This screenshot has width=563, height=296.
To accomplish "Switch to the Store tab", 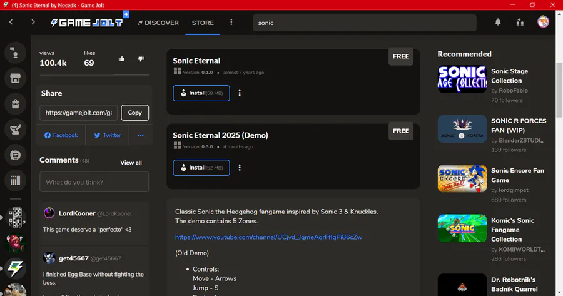I will (x=203, y=23).
